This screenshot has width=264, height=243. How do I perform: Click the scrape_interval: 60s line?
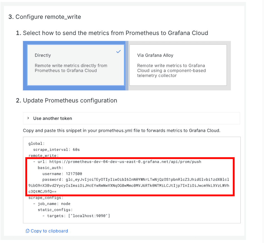(56, 149)
